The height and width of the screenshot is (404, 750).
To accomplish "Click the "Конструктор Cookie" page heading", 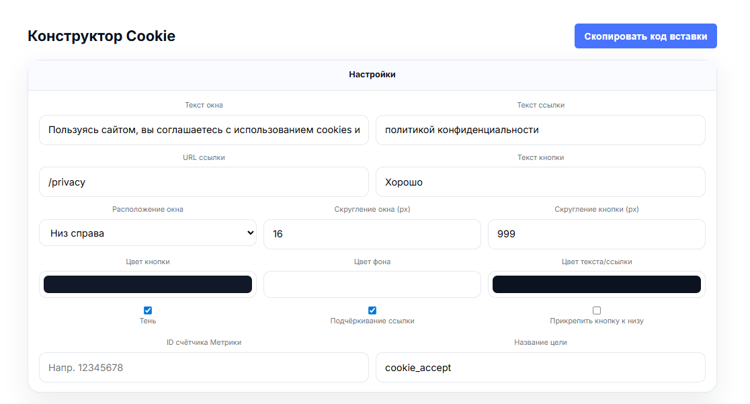I will (x=101, y=36).
